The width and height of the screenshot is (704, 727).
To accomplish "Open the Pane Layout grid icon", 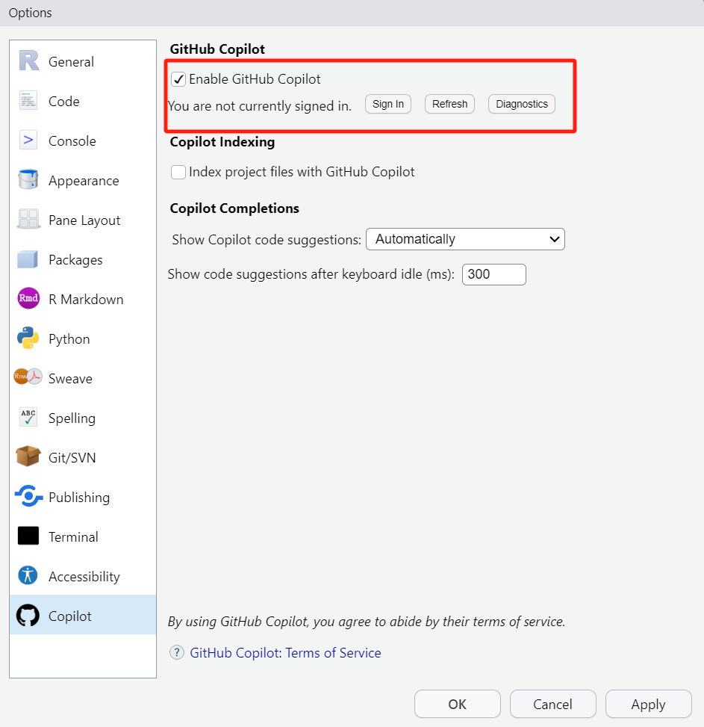I will [x=28, y=220].
